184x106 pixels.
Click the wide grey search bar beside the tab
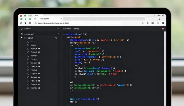pyautogui.click(x=104, y=18)
